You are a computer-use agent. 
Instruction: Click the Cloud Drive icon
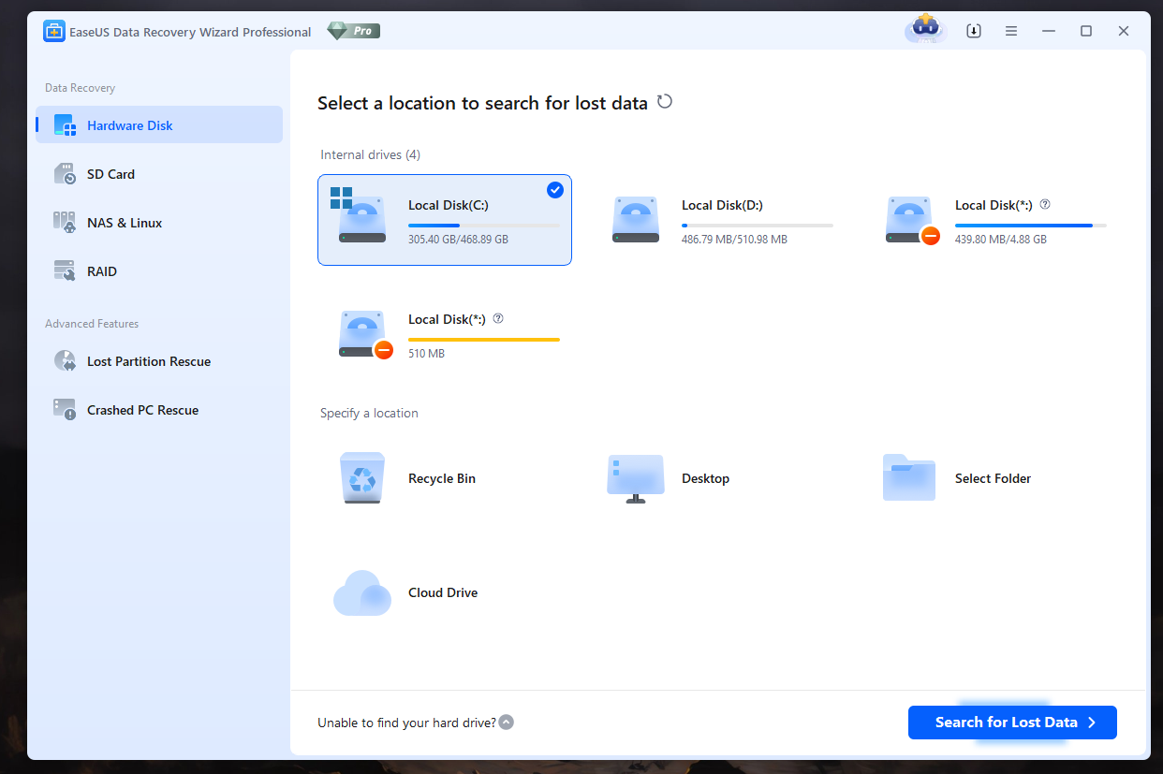[362, 592]
